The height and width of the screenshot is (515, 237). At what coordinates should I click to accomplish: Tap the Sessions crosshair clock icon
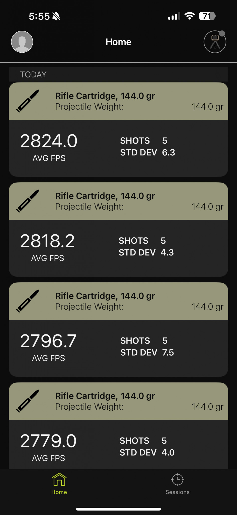pyautogui.click(x=178, y=480)
